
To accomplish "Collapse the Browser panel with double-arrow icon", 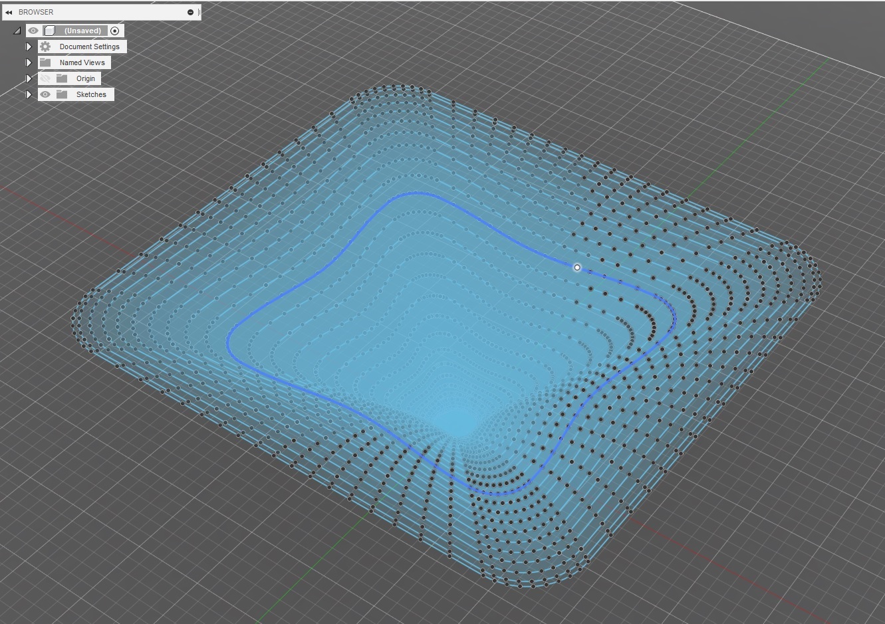I will click(9, 12).
